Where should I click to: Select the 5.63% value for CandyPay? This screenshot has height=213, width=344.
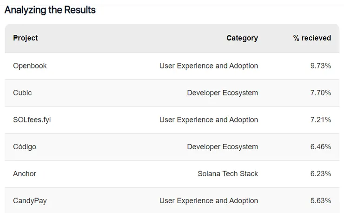(x=320, y=200)
